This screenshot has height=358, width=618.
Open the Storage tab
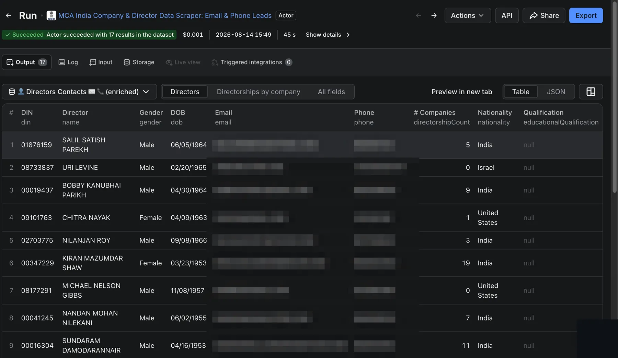(139, 62)
